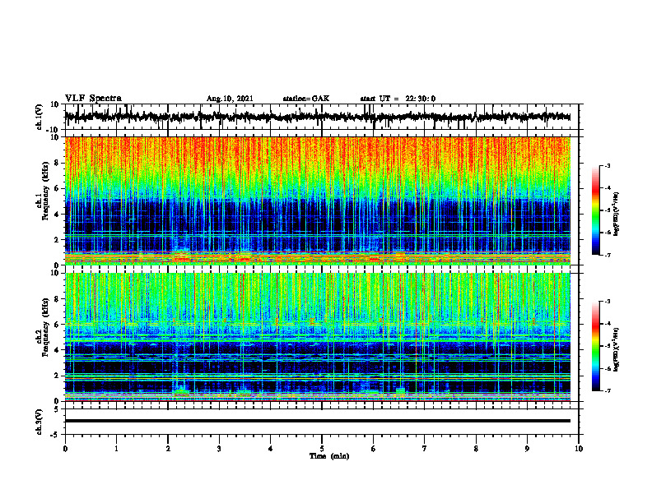Click the "station=GAK" label
652x503 pixels.
306,99
